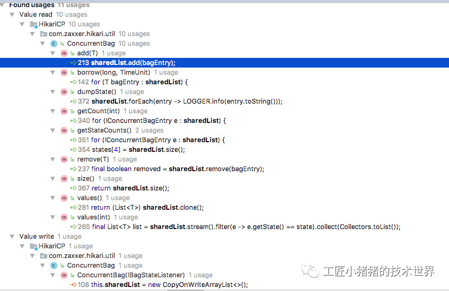
Task: Collapse ConcurrentBag class with 1 usage
Action: point(42,266)
